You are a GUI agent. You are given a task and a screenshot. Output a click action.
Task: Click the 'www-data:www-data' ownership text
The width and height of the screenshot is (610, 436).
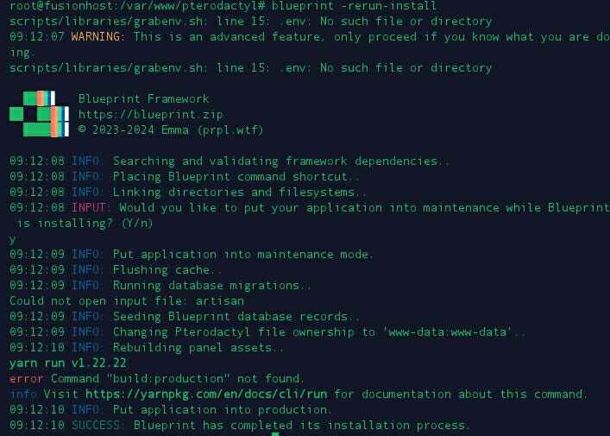click(447, 332)
